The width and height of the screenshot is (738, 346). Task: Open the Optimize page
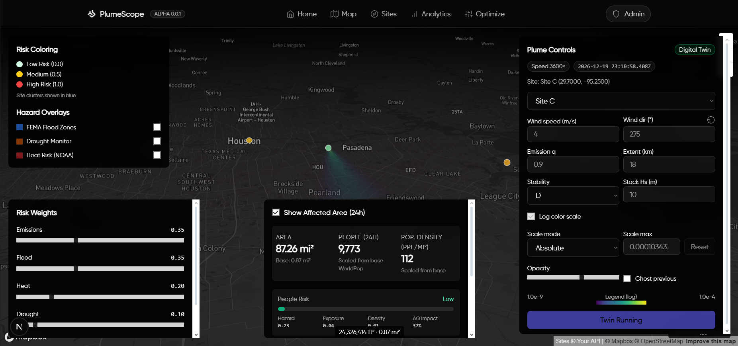point(485,14)
